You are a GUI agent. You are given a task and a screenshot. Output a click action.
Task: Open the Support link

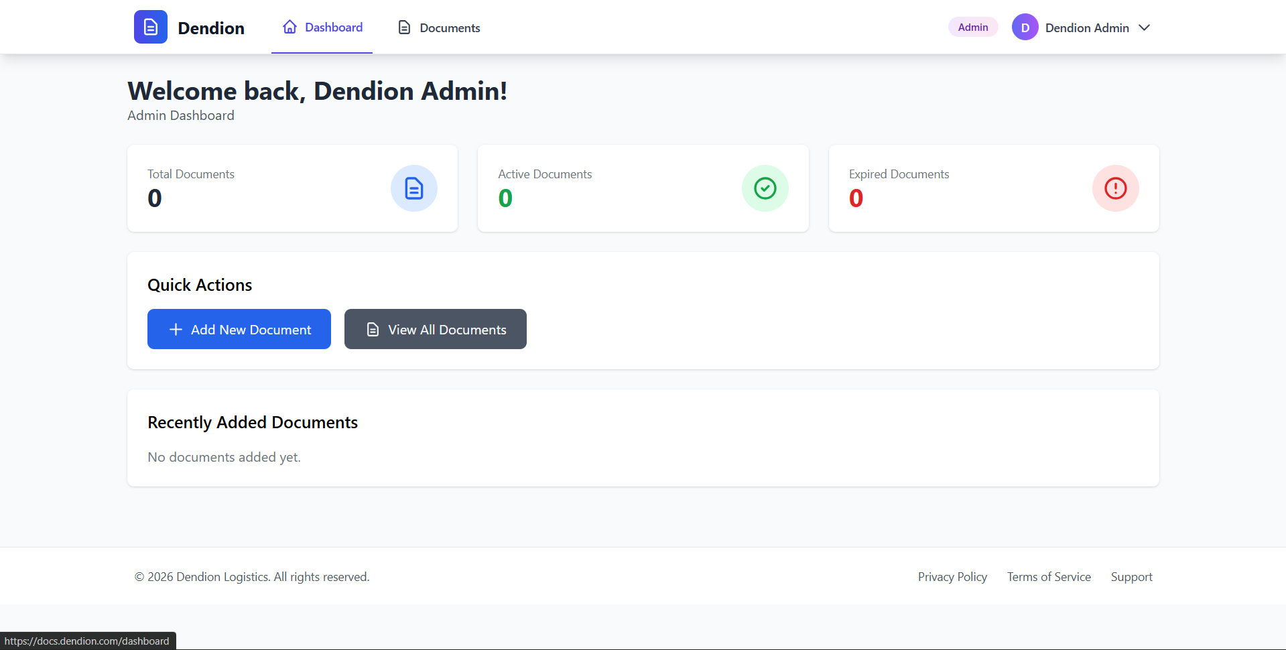[1131, 576]
